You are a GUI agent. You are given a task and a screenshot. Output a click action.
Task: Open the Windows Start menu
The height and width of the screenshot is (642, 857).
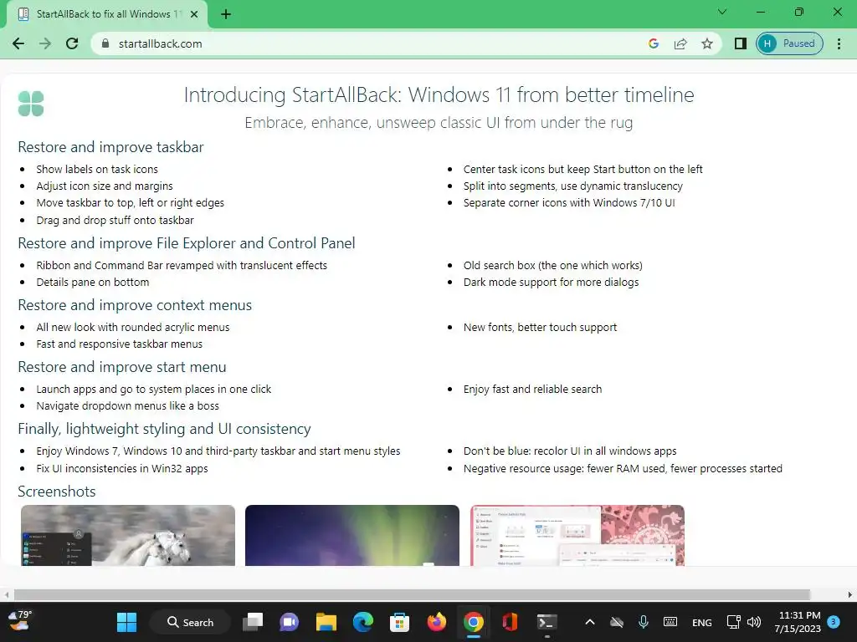pos(127,622)
